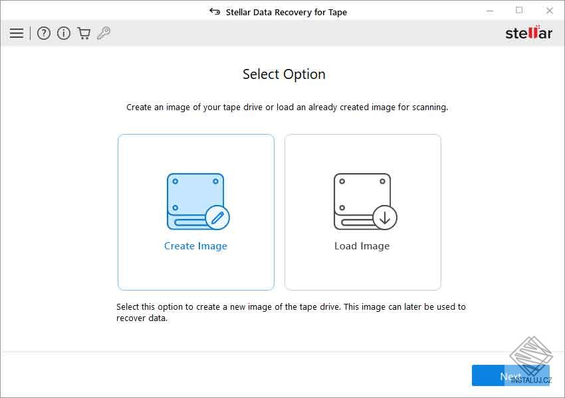
Task: Click the Load Image label text
Action: (x=362, y=245)
